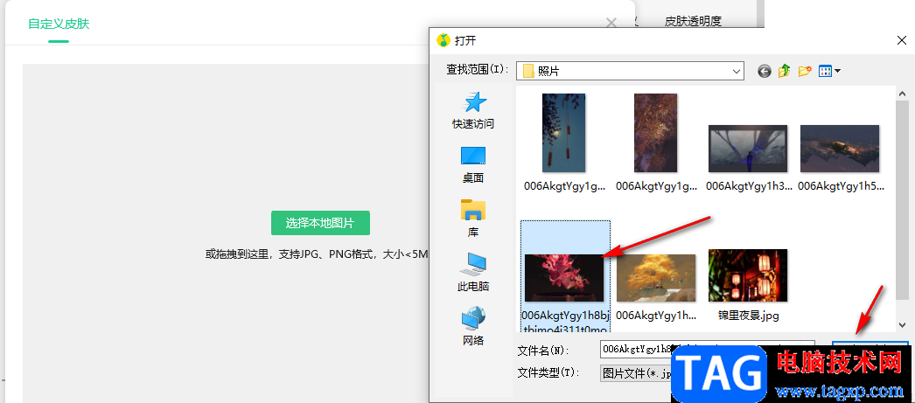Select Network (网络) in places sidebar
Viewport: 915px width, 403px height.
[473, 327]
